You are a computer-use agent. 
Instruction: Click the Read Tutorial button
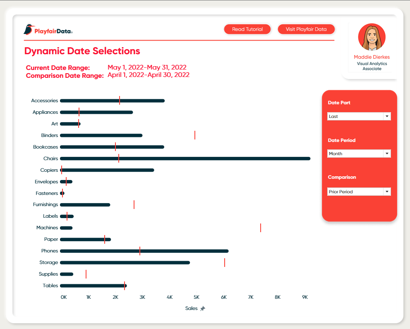[247, 29]
